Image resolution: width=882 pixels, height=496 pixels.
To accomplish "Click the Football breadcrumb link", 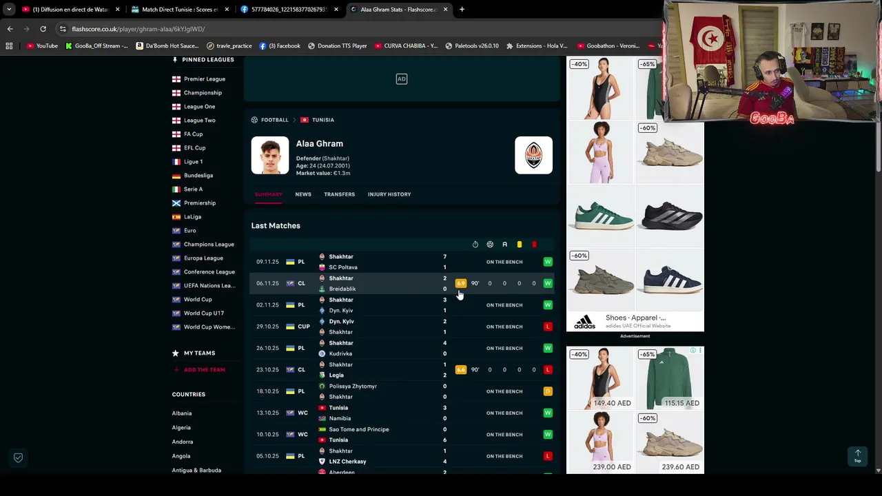I will 274,120.
